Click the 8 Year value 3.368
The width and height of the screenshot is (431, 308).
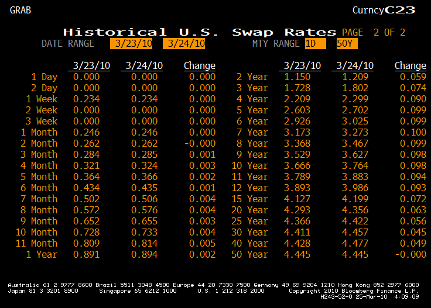coord(297,143)
